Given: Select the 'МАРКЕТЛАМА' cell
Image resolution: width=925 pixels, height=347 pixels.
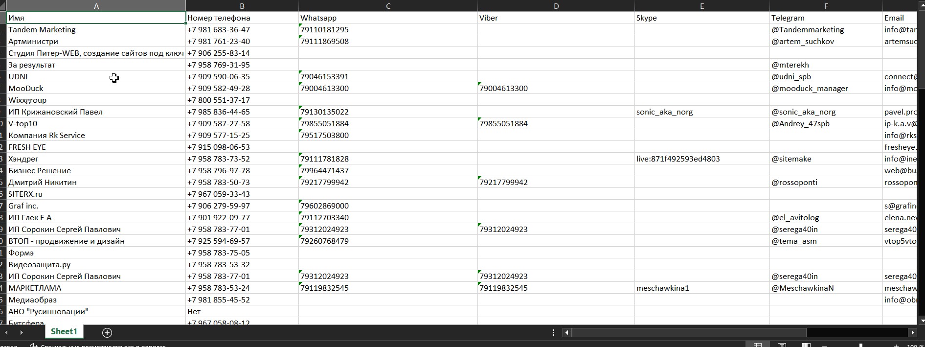Looking at the screenshot, I should [x=96, y=288].
